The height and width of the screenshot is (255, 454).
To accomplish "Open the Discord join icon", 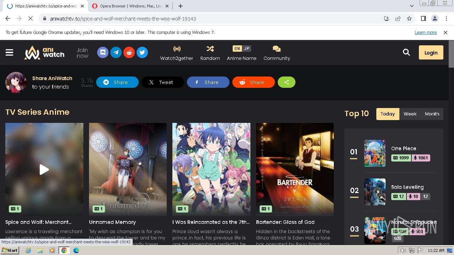I will tap(103, 52).
